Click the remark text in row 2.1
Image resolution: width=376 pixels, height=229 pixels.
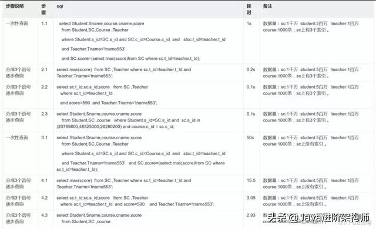point(311,73)
